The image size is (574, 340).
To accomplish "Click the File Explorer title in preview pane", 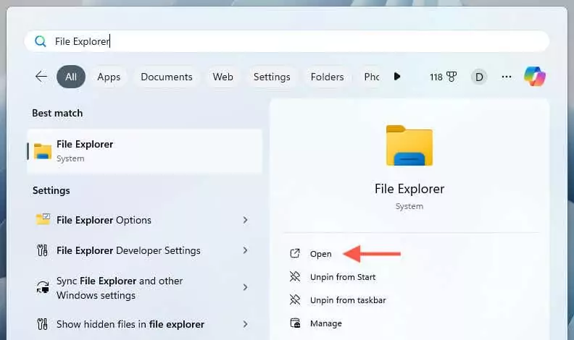I will coord(409,189).
